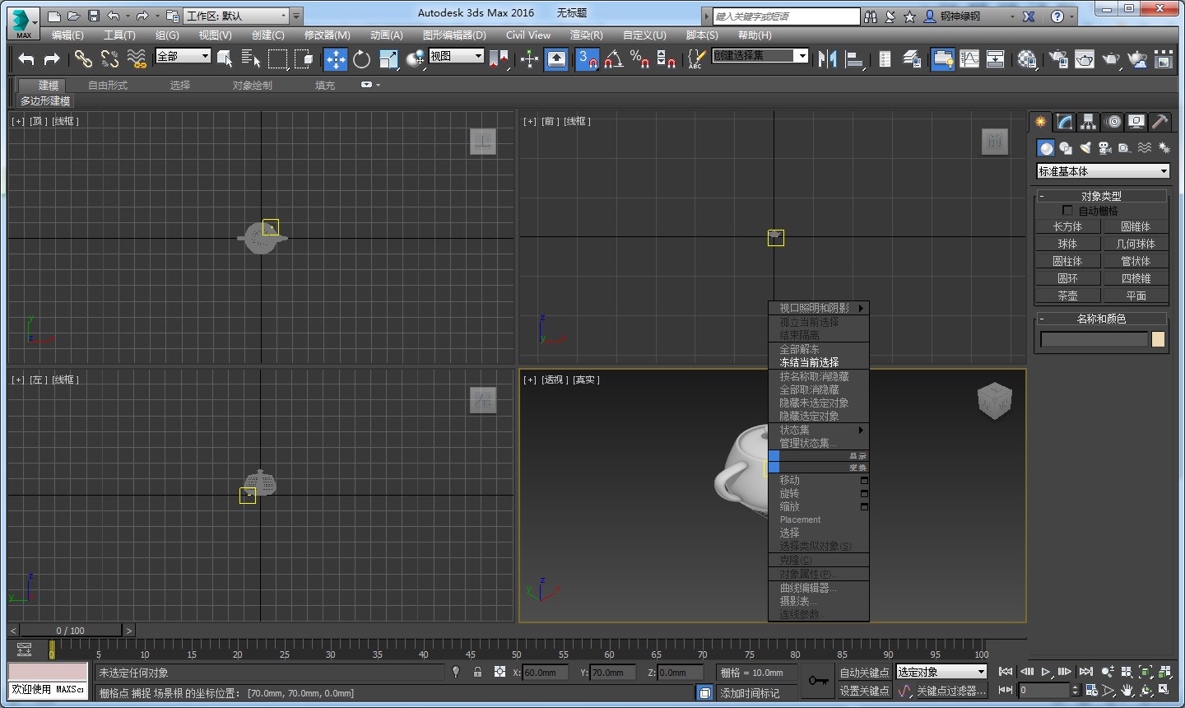This screenshot has height=708, width=1185.
Task: Click Edit Named Selection Sets icon
Action: pos(696,58)
